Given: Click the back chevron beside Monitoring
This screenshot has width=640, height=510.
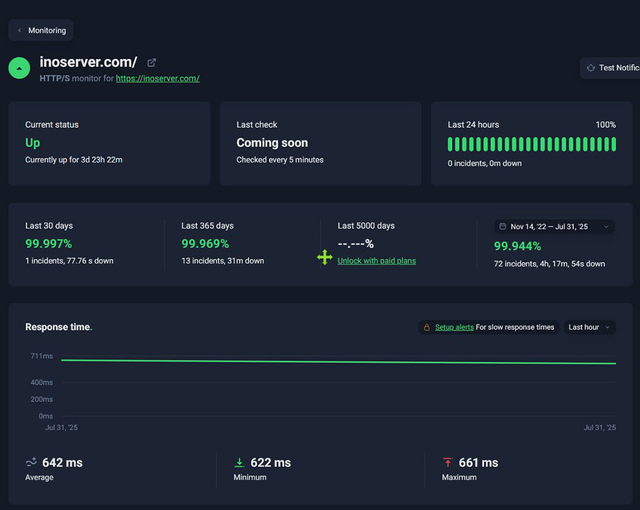Looking at the screenshot, I should coord(19,30).
